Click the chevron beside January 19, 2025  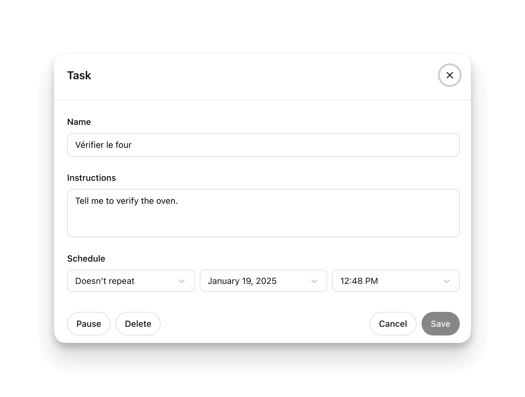coord(314,281)
